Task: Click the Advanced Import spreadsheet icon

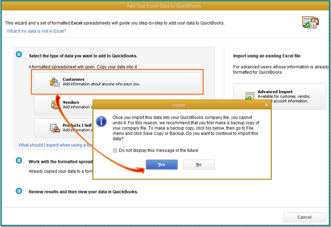Action: coord(250,95)
